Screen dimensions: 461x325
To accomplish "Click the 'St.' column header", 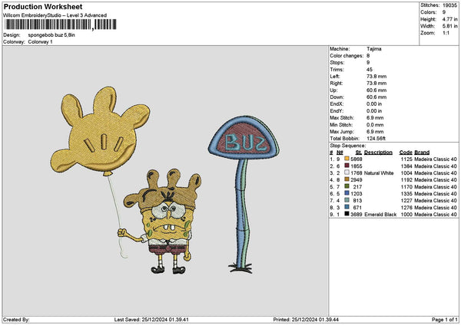I will [358, 153].
